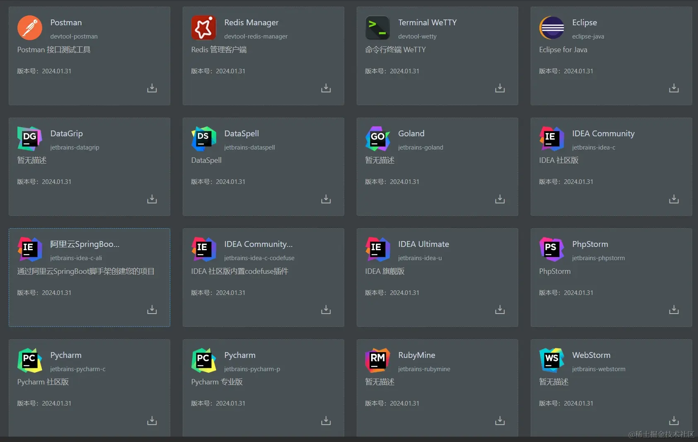Click the IE icon on the 阿里云SpringBoot card
The image size is (698, 442).
pos(30,249)
